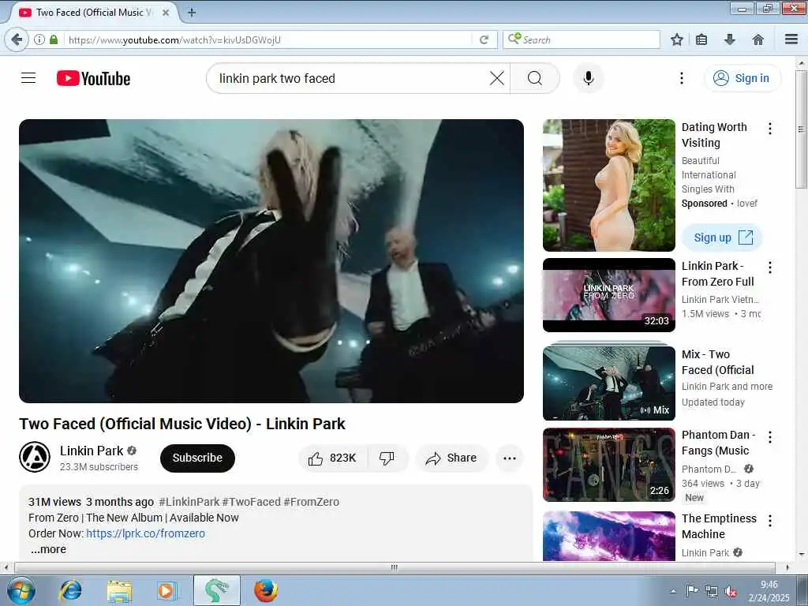Click the '23.3M subscribers' text

(99, 467)
